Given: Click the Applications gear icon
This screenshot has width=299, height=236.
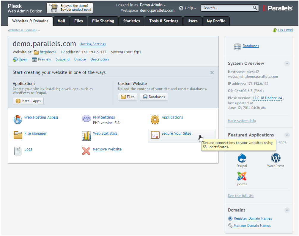Looking at the screenshot, I should (155, 119).
